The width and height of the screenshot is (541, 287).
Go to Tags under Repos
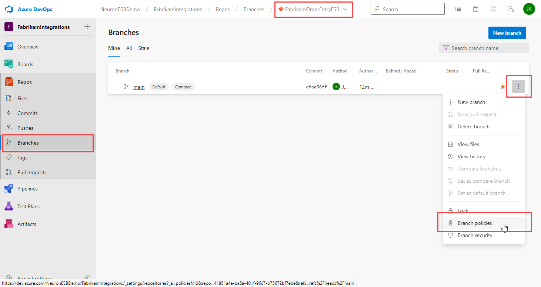pos(48,158)
